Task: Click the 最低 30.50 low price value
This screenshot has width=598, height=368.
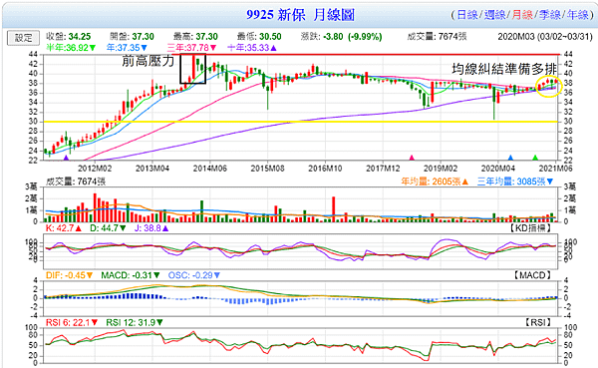Action: 259,37
